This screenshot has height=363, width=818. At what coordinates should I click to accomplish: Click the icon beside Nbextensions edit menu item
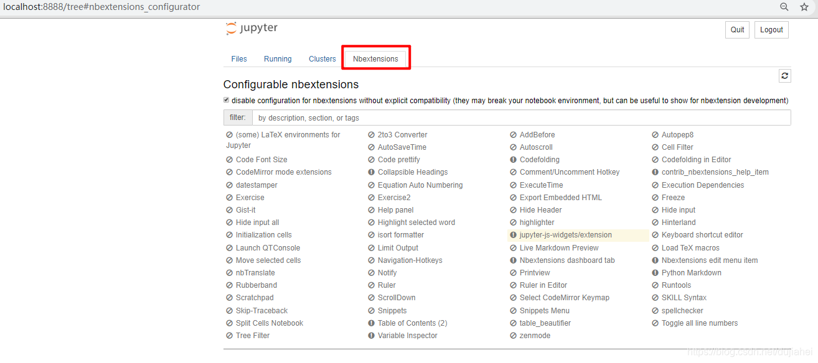click(x=656, y=260)
